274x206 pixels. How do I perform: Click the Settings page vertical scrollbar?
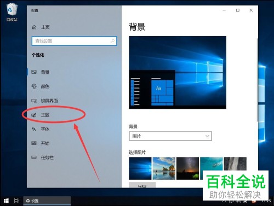pyautogui.click(x=257, y=80)
